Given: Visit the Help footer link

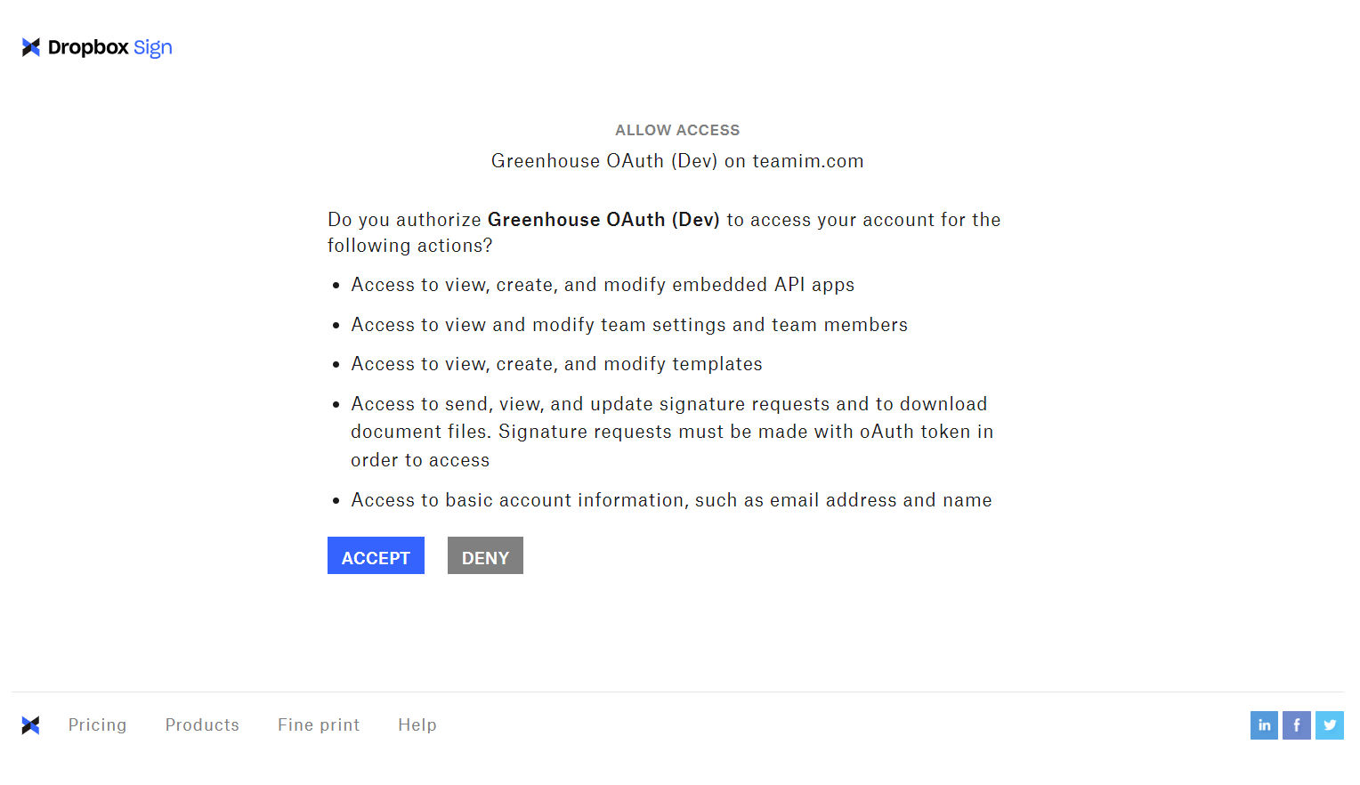Looking at the screenshot, I should [417, 725].
